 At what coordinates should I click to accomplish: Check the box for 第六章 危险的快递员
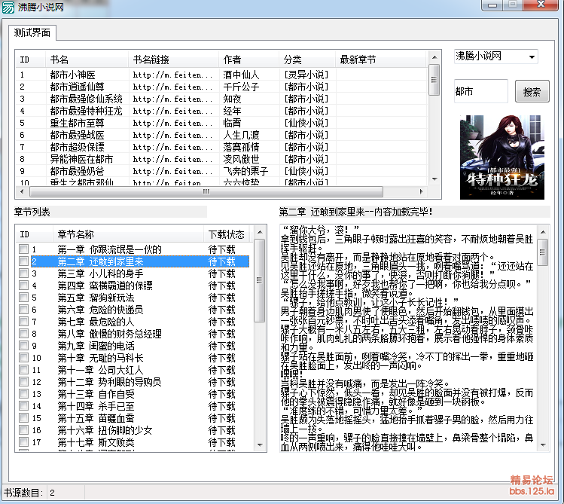(x=24, y=310)
